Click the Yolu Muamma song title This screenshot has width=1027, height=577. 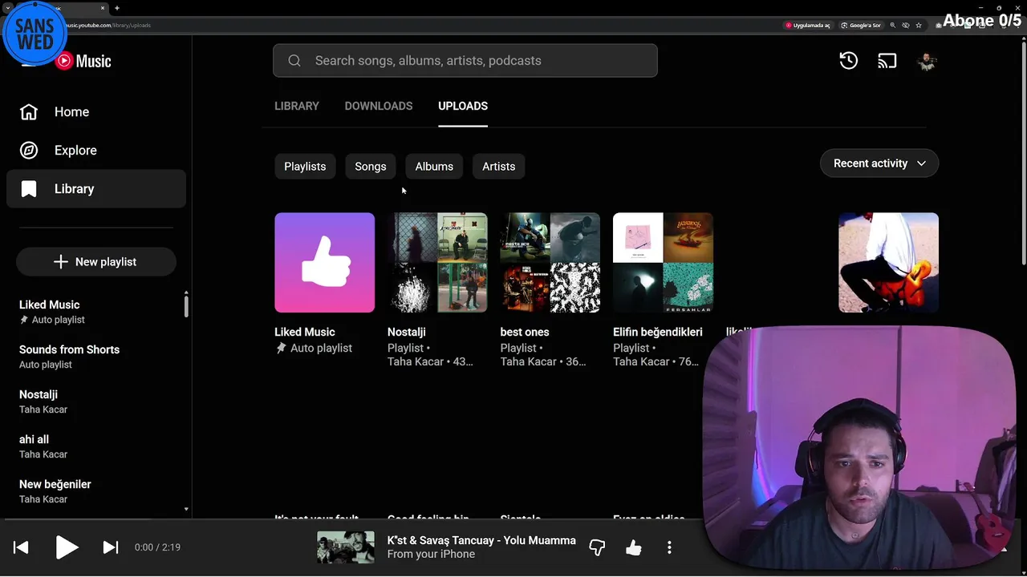point(481,540)
